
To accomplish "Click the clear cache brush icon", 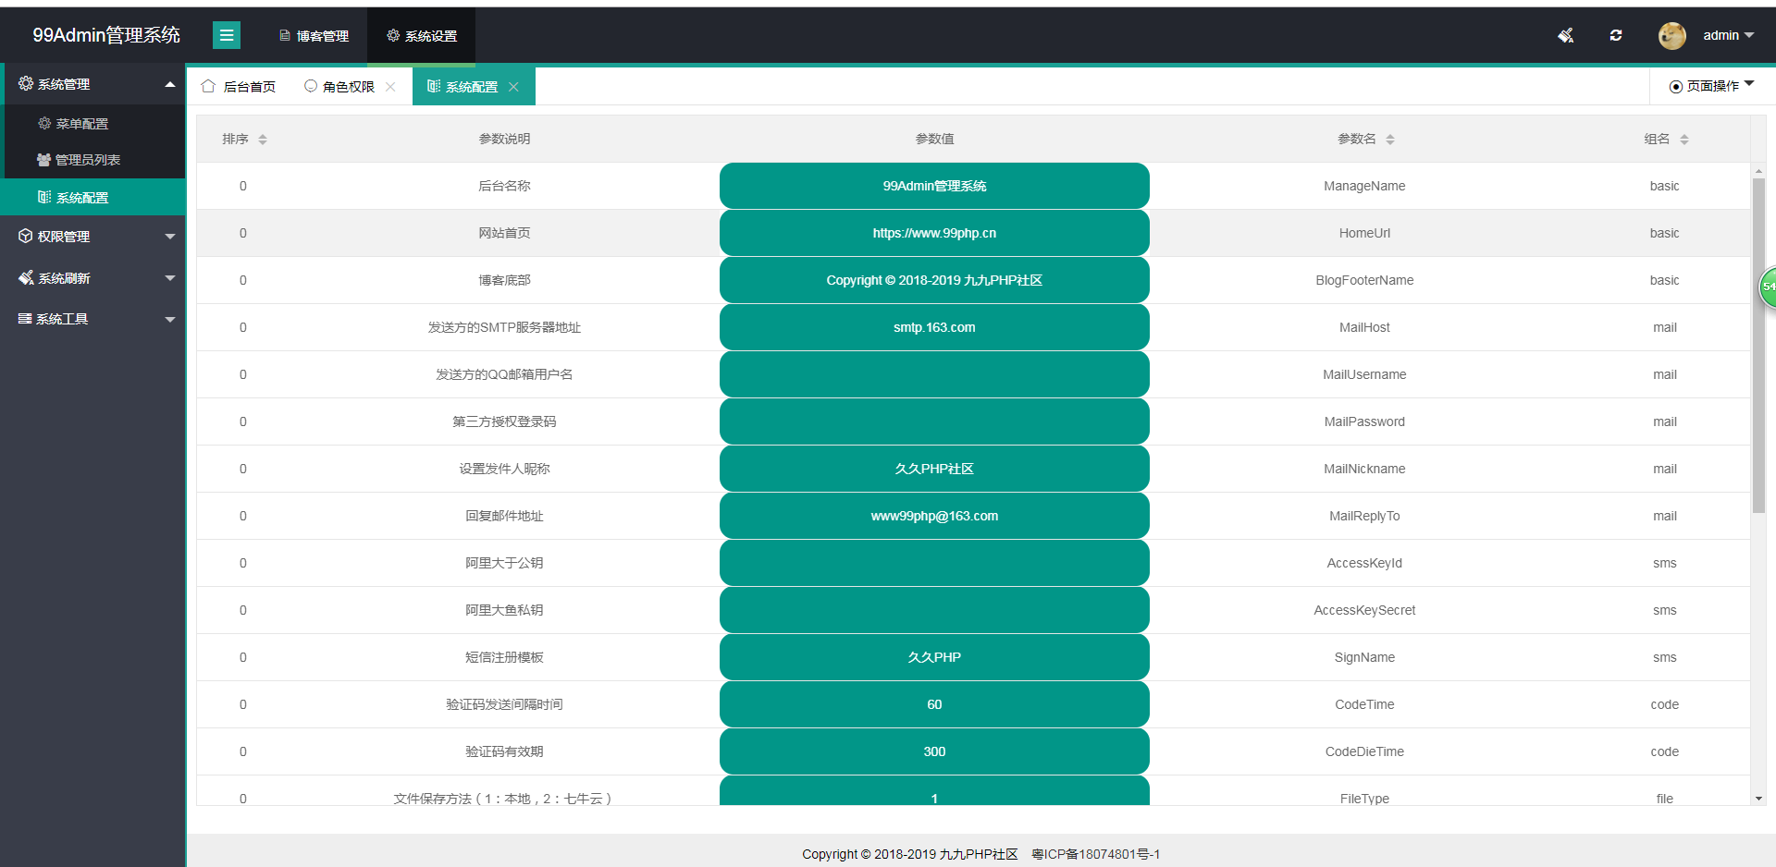I will click(x=1565, y=35).
